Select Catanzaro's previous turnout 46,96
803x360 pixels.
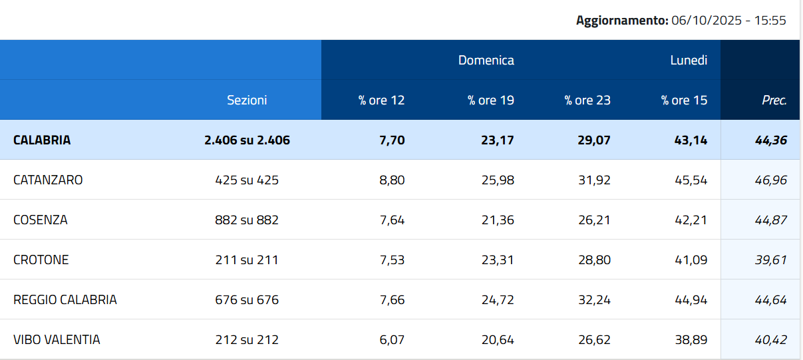coord(773,180)
